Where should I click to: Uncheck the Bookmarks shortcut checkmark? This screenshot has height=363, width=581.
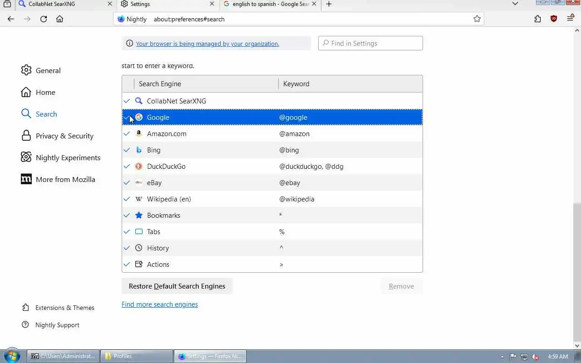(127, 215)
